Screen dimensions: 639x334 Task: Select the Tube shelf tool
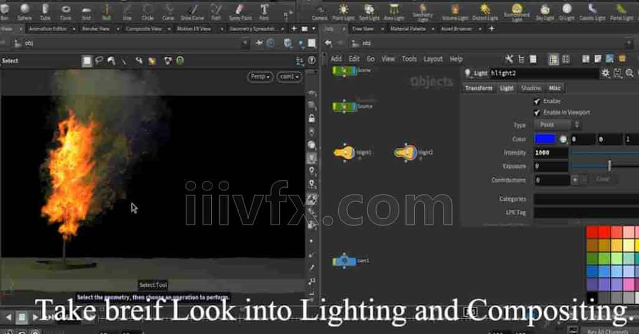tap(45, 12)
